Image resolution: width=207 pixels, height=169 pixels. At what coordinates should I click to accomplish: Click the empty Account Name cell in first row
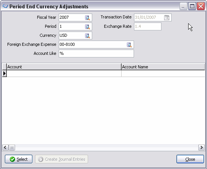tap(163, 74)
